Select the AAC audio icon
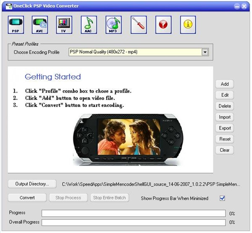This screenshot has height=233, width=252. [x=89, y=25]
